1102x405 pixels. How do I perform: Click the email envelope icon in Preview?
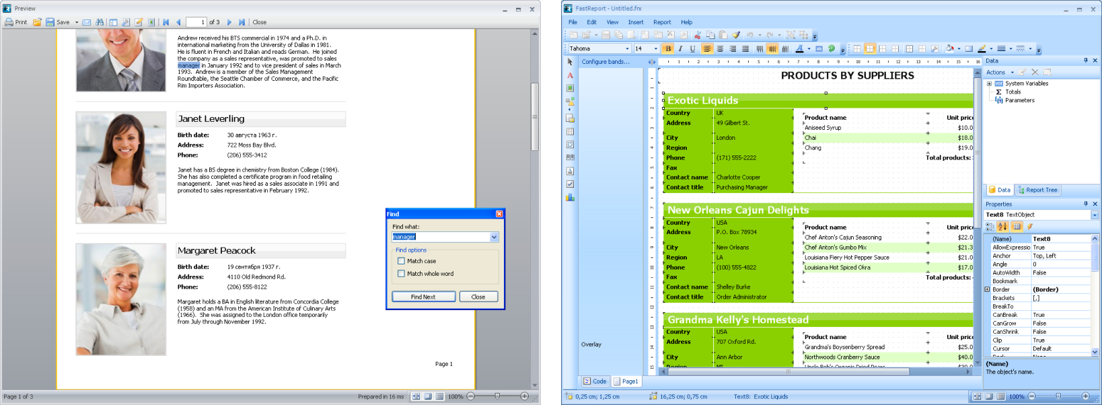click(x=87, y=22)
